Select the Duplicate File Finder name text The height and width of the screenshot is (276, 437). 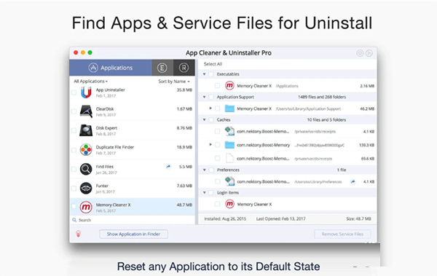click(x=115, y=147)
